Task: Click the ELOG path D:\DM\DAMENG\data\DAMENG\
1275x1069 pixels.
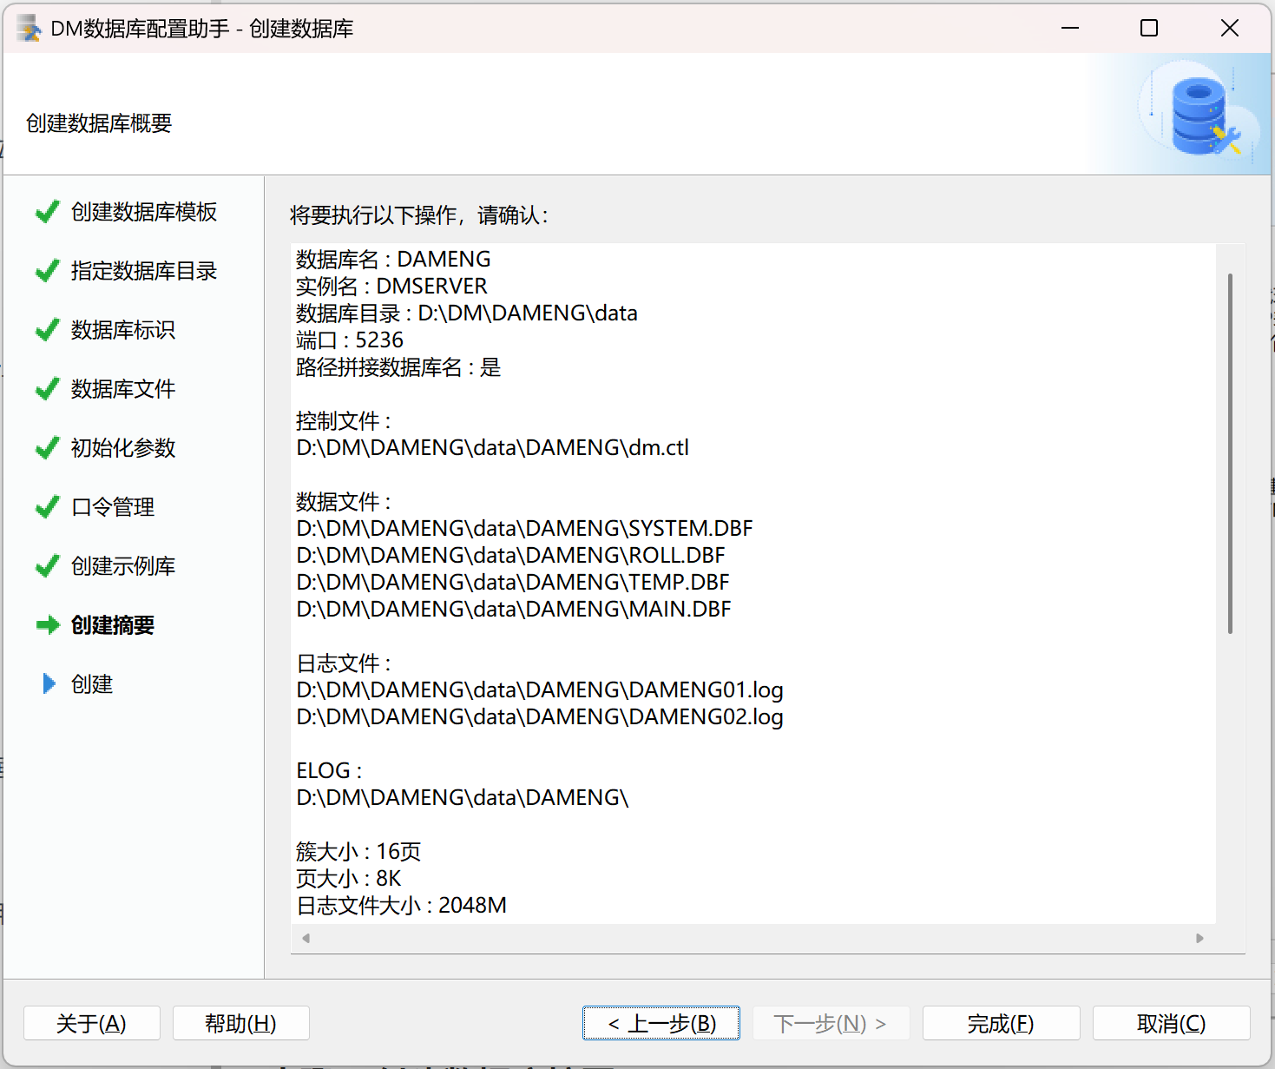Action: click(463, 797)
